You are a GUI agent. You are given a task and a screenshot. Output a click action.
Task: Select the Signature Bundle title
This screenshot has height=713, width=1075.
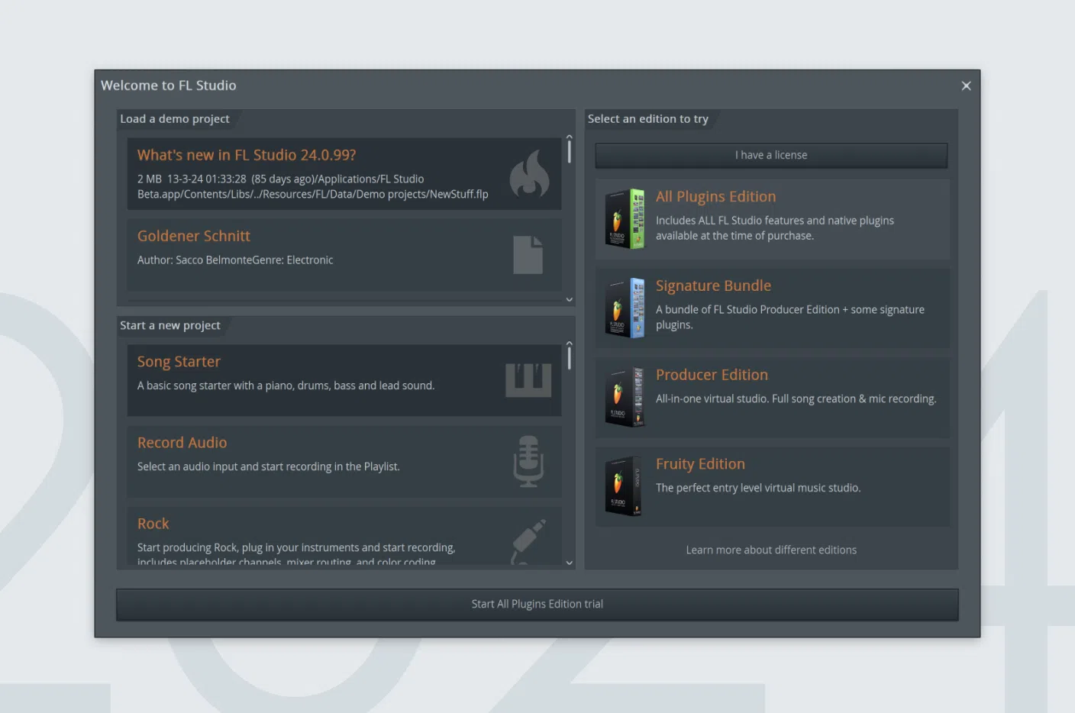coord(713,286)
